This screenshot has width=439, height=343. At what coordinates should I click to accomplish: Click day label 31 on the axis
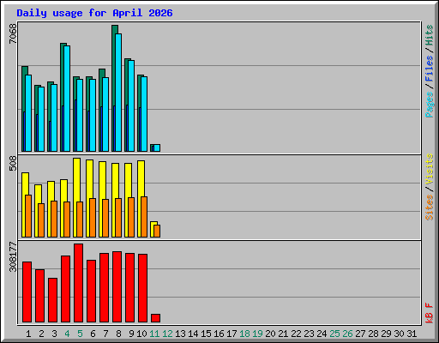tap(412, 334)
